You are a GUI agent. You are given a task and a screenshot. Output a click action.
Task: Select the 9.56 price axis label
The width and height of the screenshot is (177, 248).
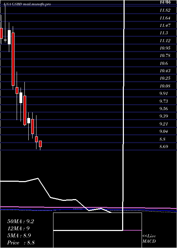(x=164, y=109)
